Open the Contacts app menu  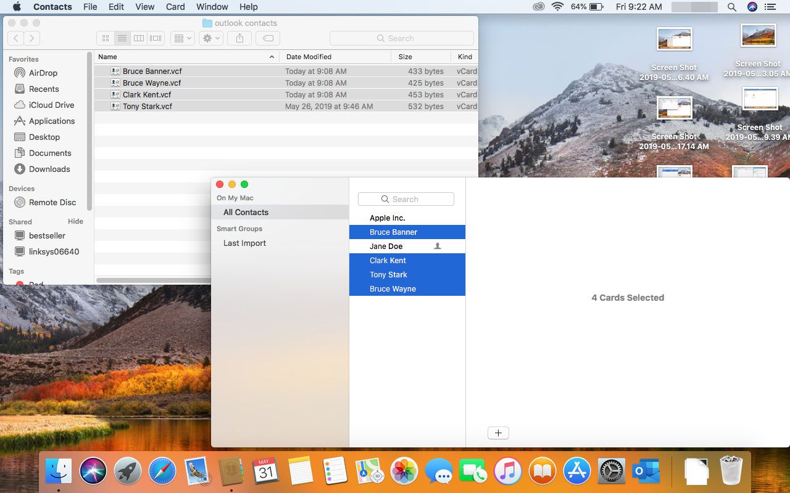click(x=52, y=7)
